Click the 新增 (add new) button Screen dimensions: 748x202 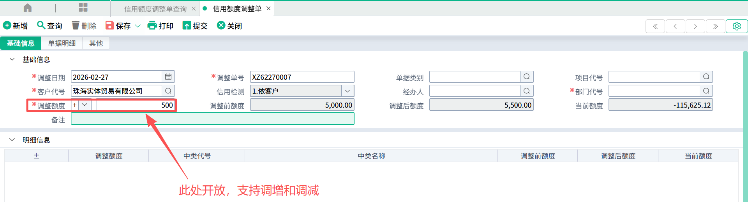point(16,26)
